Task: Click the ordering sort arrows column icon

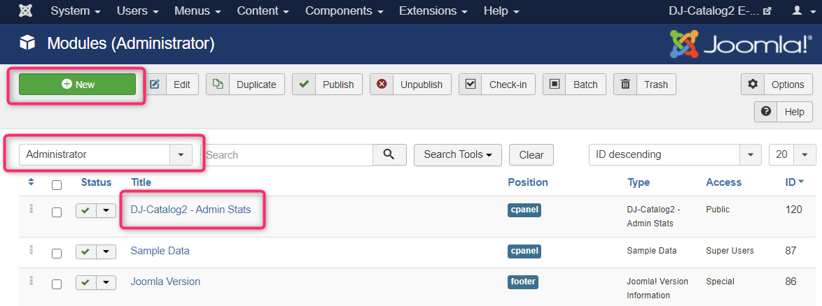Action: coord(31,182)
